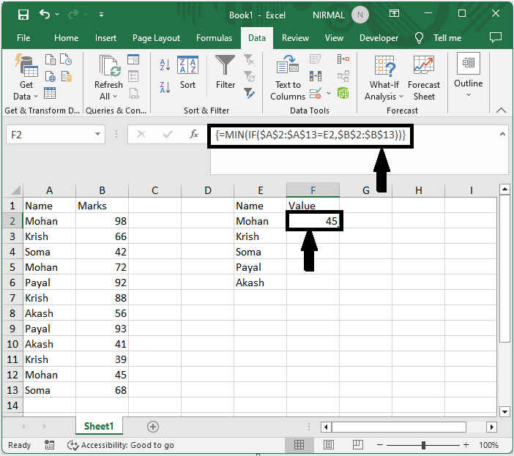Select cell B6 with value 92
This screenshot has height=456, width=514.
[x=102, y=283]
